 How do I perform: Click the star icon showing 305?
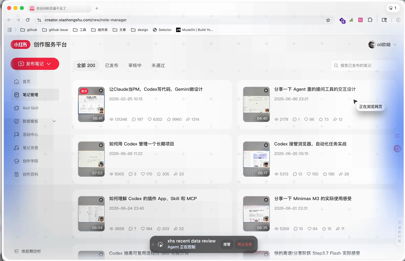coord(159,174)
